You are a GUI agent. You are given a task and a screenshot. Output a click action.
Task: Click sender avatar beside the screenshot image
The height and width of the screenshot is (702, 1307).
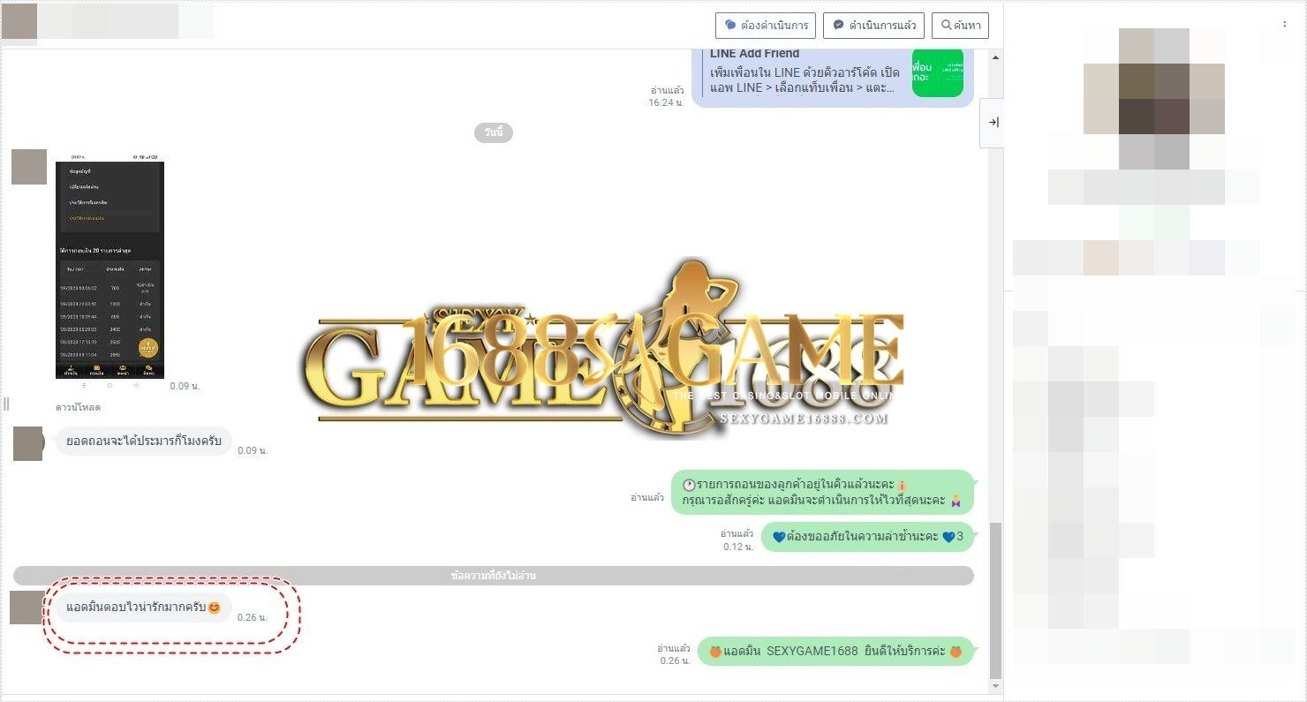(29, 167)
